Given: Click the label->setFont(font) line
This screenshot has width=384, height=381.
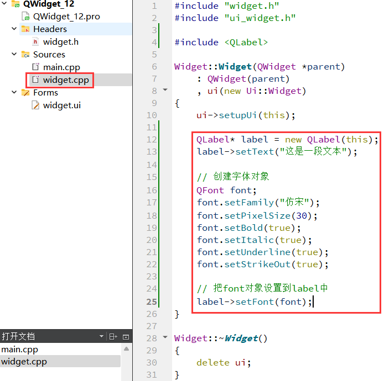Looking at the screenshot, I should tap(255, 302).
